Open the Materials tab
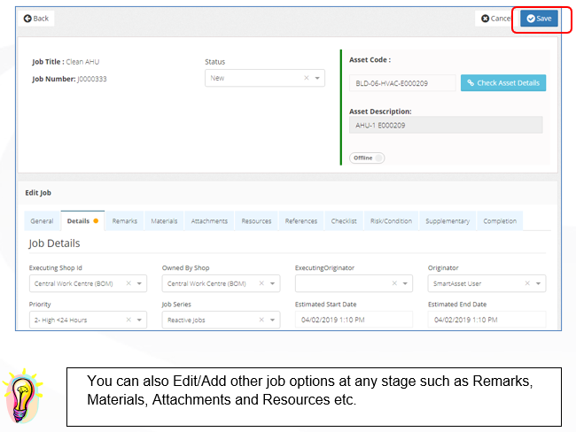 pyautogui.click(x=164, y=221)
